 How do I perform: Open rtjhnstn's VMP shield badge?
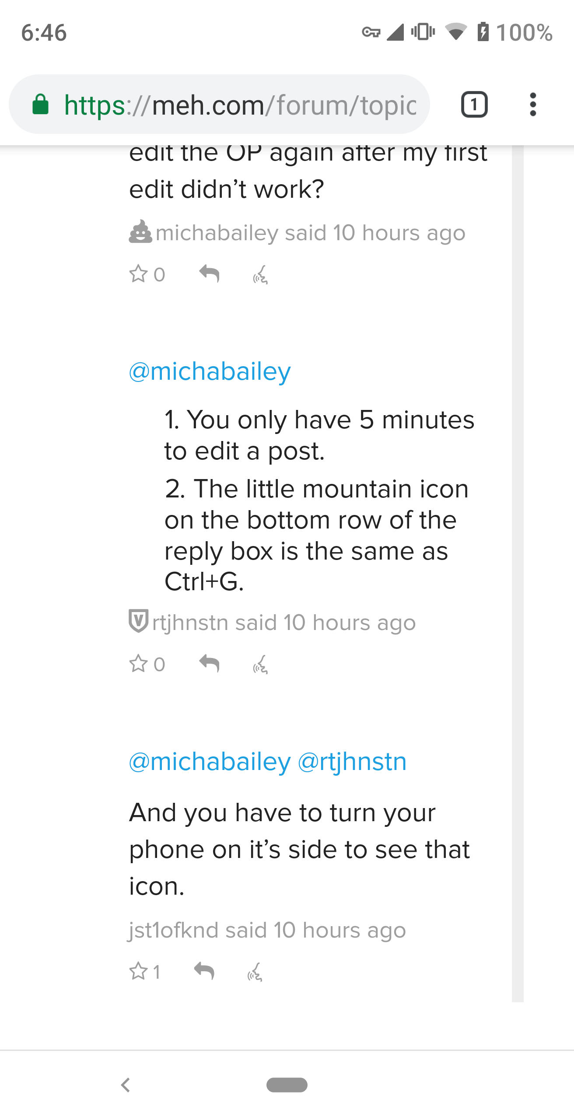click(x=138, y=621)
